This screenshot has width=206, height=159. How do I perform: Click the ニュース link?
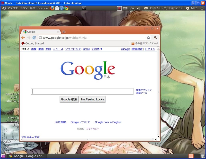pos(58,49)
